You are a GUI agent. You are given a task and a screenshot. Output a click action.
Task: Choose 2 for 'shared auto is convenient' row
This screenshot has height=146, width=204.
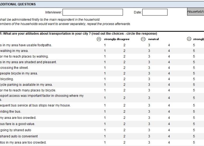(124, 136)
